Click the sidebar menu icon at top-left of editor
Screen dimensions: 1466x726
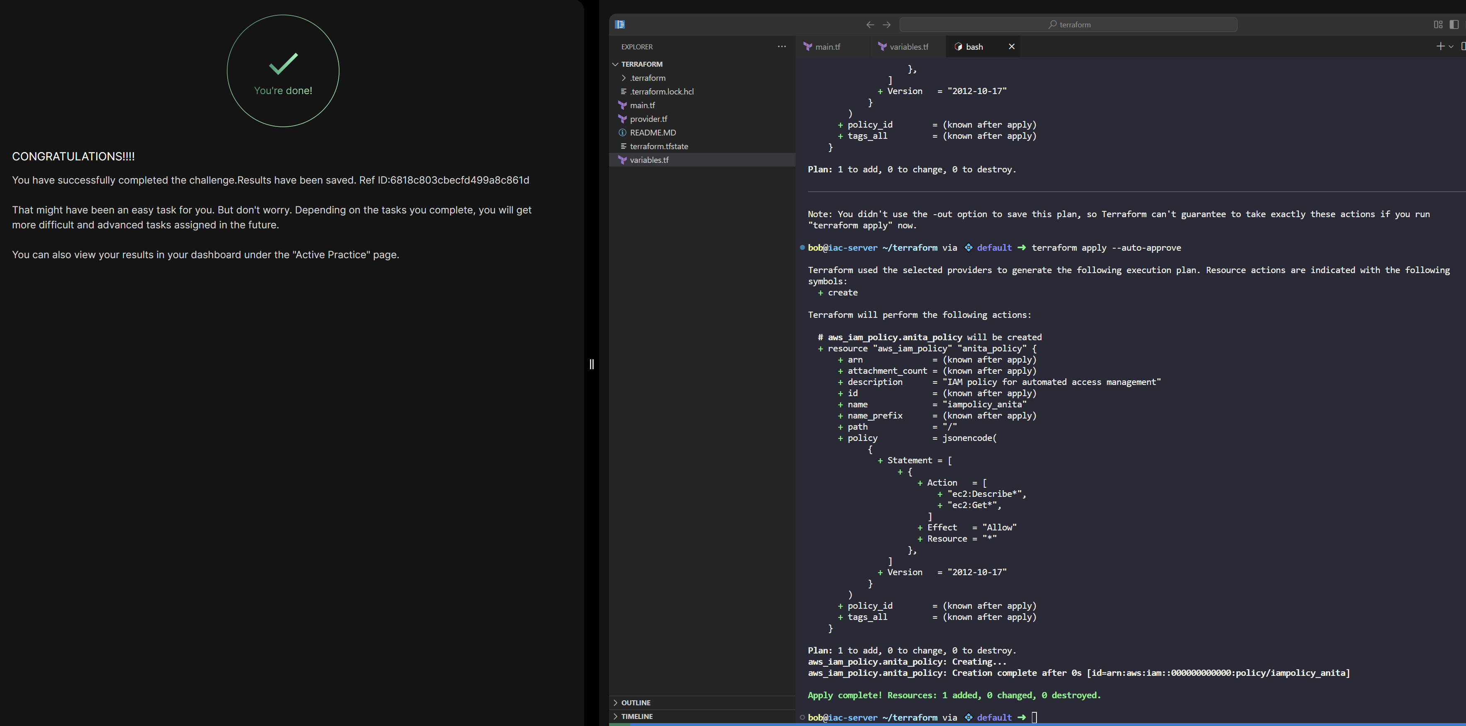pos(620,24)
